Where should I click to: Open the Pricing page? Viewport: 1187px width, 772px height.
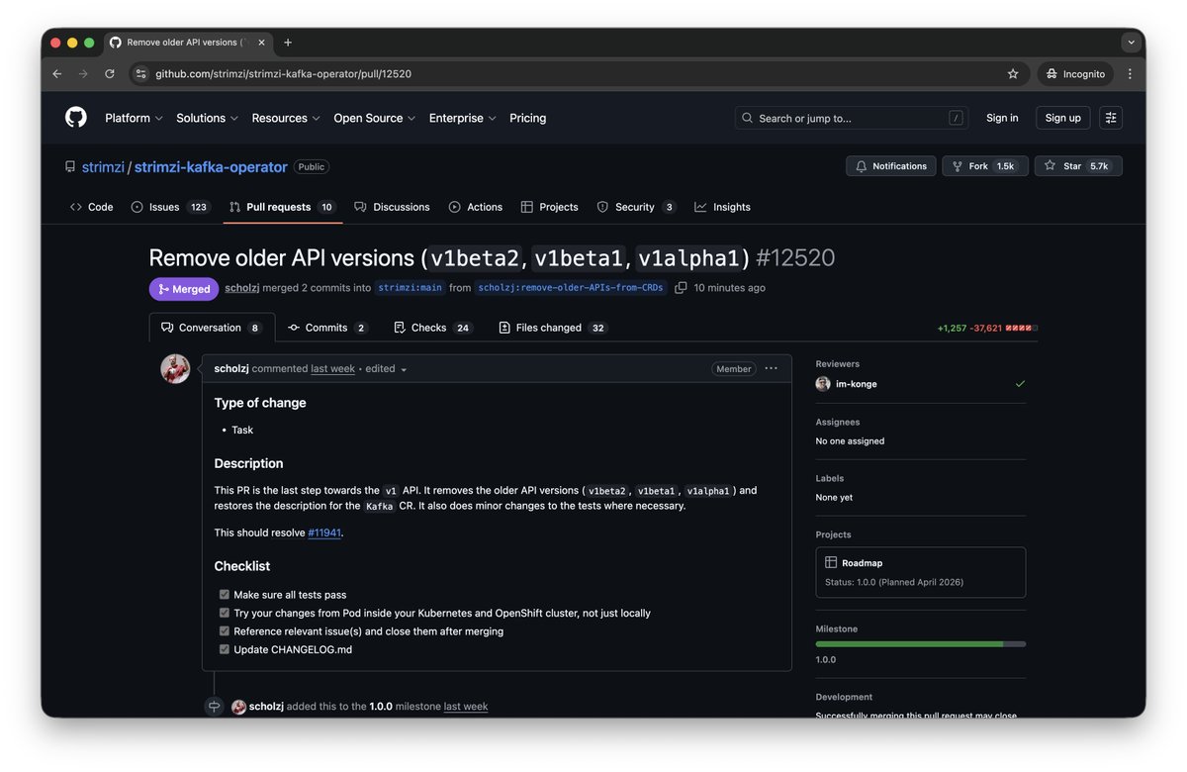527,118
